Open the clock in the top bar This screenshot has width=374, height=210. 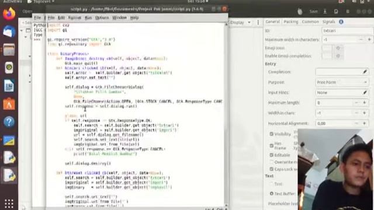pos(198,2)
